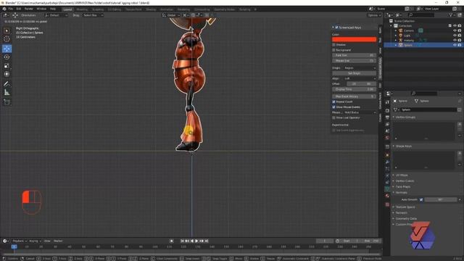Open the Window menu

click(41, 9)
